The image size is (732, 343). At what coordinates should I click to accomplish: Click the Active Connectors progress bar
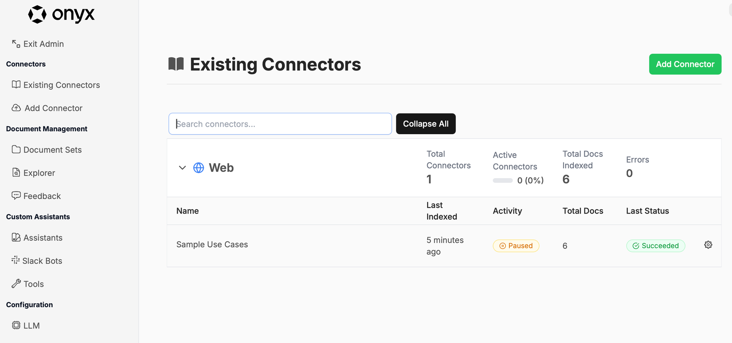click(x=503, y=180)
